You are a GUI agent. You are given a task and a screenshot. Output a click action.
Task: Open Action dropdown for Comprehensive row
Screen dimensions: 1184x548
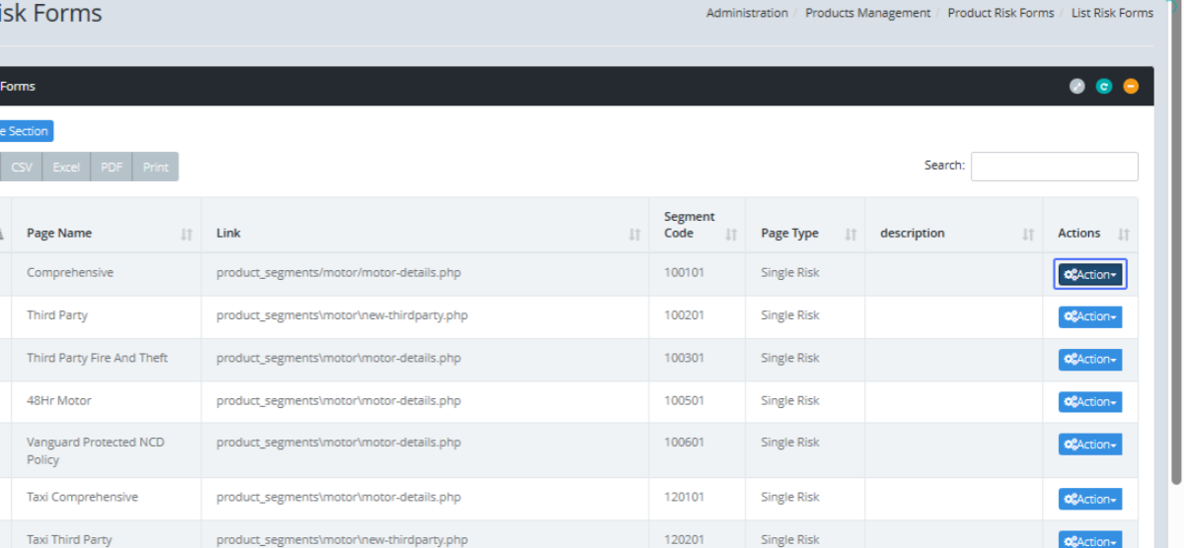pyautogui.click(x=1090, y=275)
